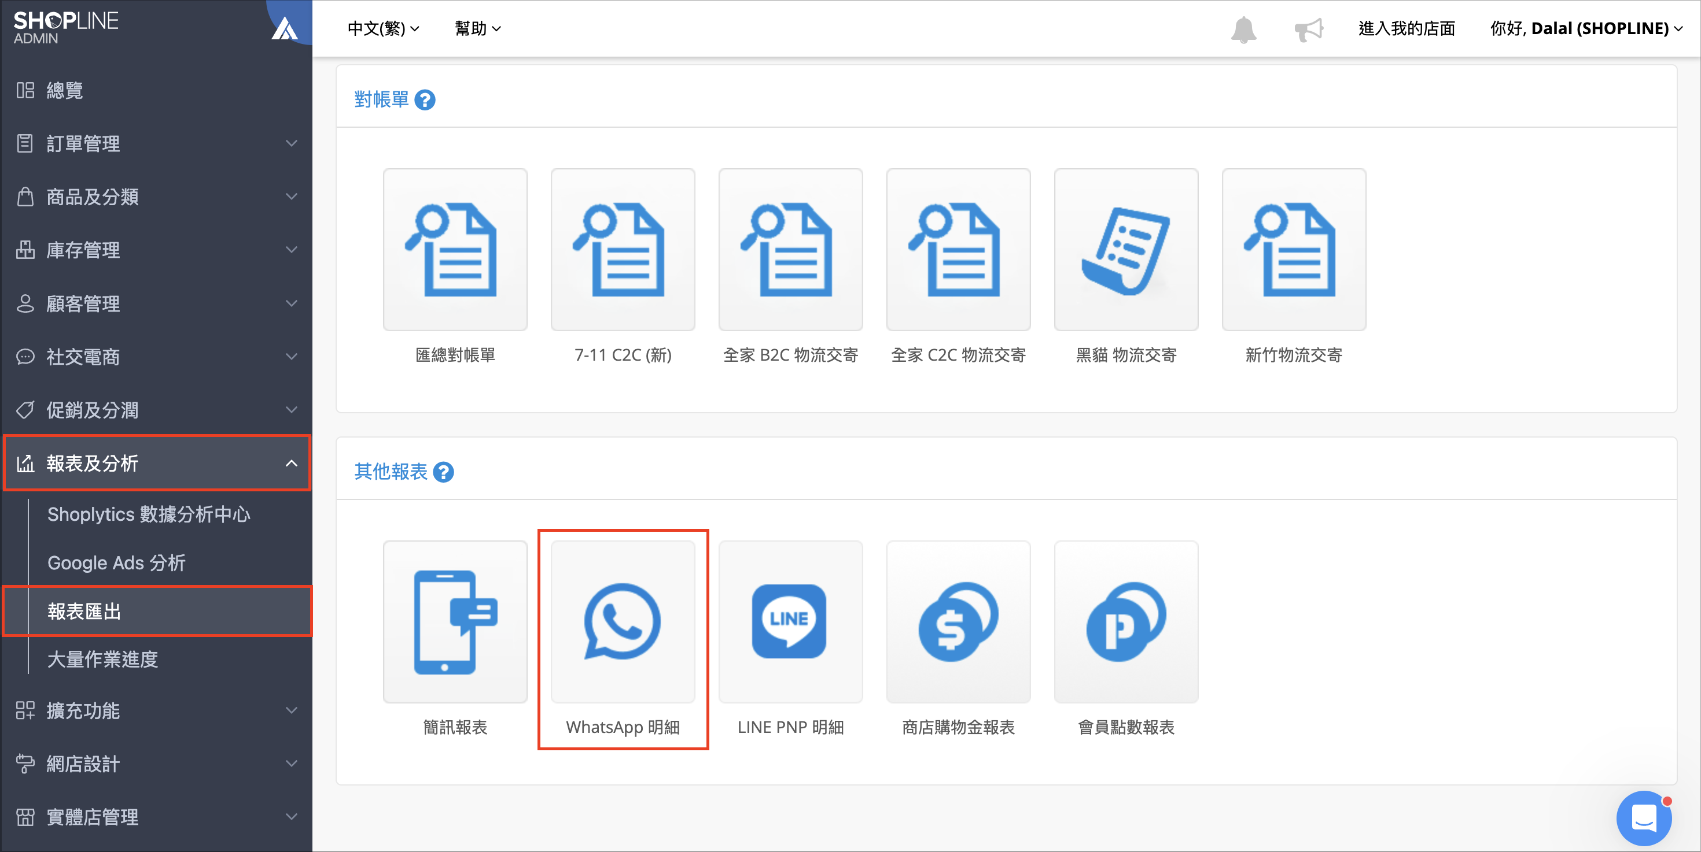Open the live chat support bubble
Viewport: 1701px width, 852px height.
click(1644, 818)
